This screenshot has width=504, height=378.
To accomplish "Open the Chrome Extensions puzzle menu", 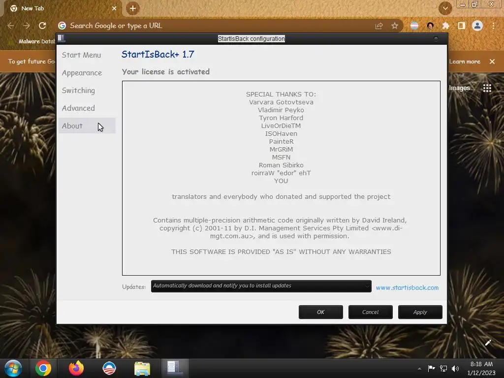I will [445, 26].
